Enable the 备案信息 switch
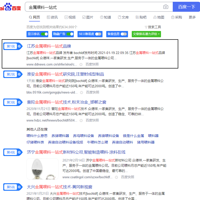Screen dimensions: 200x200 [x=124, y=34]
